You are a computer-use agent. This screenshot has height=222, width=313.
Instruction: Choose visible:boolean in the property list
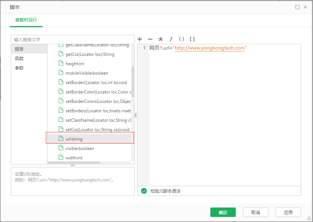[80, 148]
